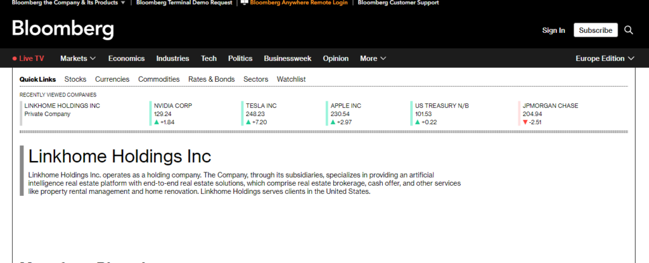649x263 pixels.
Task: Click JPMorgan's red down arrow indicator
Action: [x=525, y=122]
